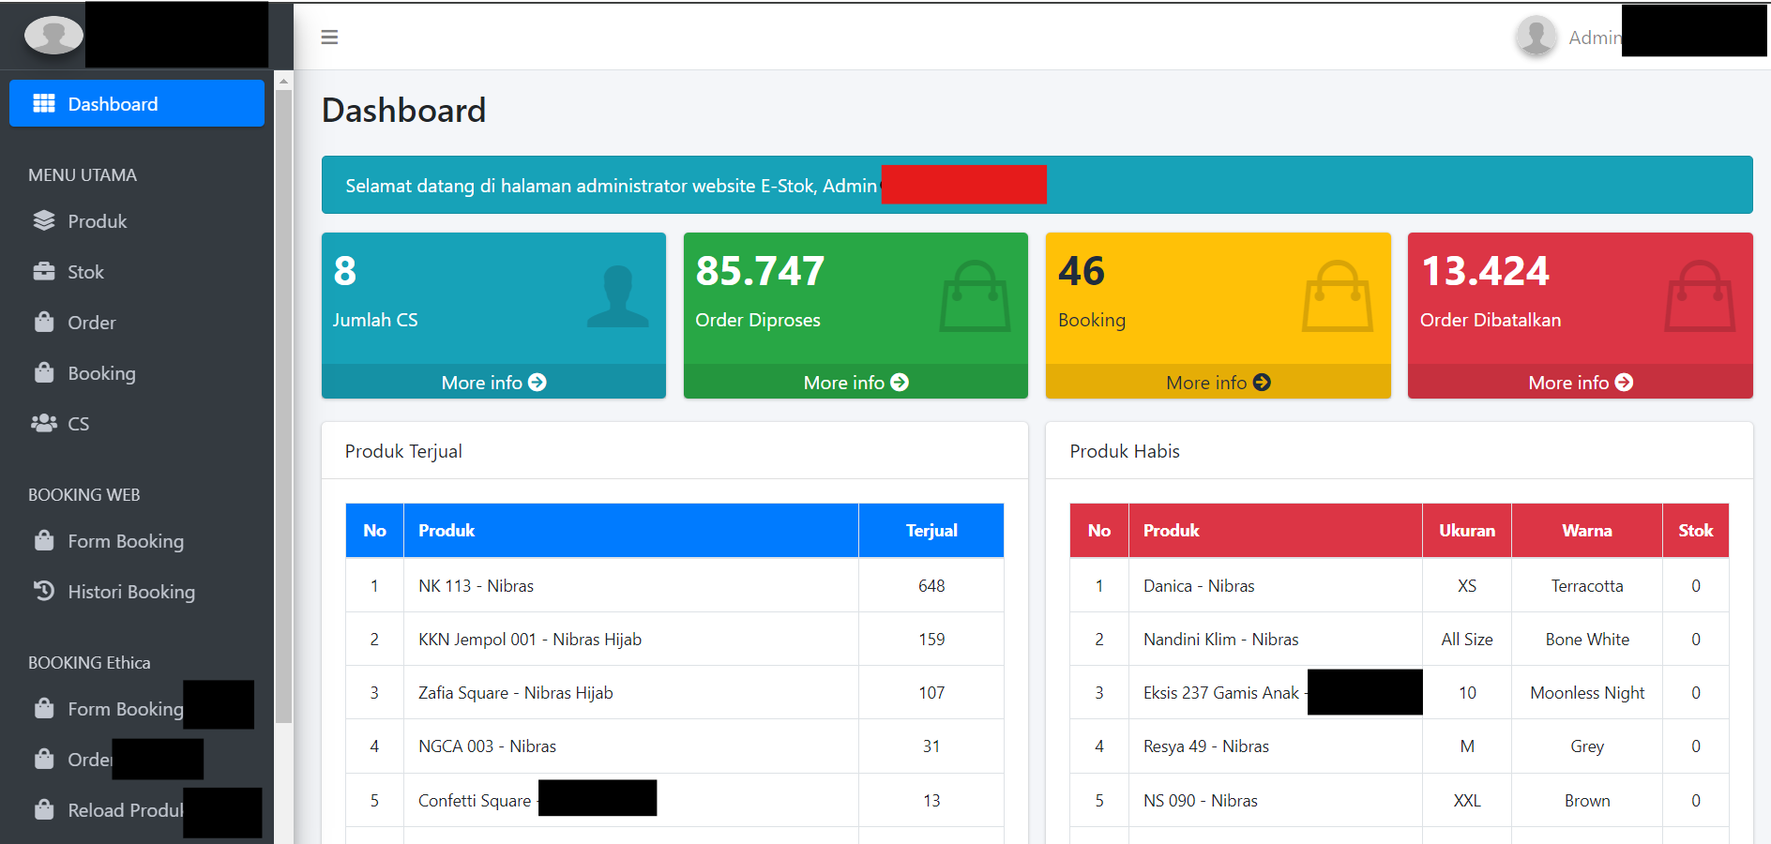Click the Histori Booking history clock icon
Image resolution: width=1771 pixels, height=844 pixels.
pyautogui.click(x=44, y=591)
